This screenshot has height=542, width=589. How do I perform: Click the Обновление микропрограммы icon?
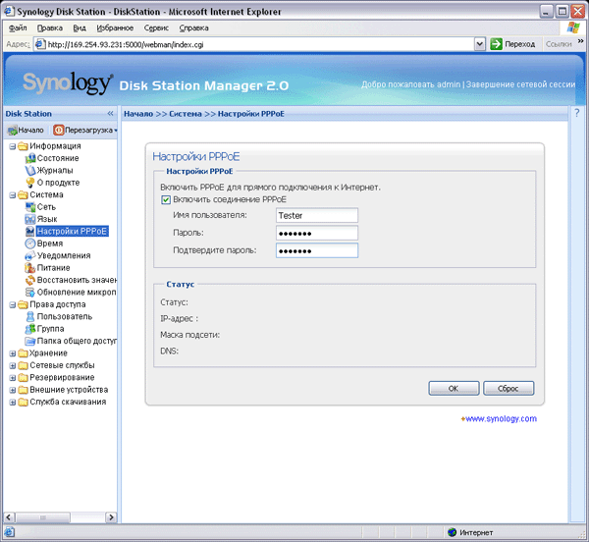click(x=30, y=293)
